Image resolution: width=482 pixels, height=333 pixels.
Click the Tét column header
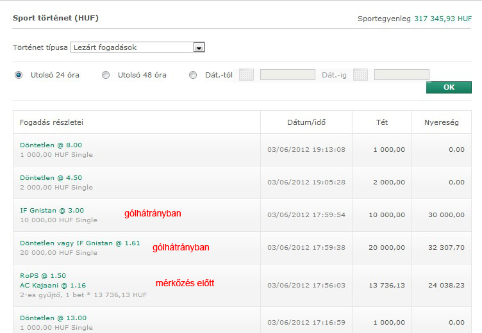pos(382,122)
